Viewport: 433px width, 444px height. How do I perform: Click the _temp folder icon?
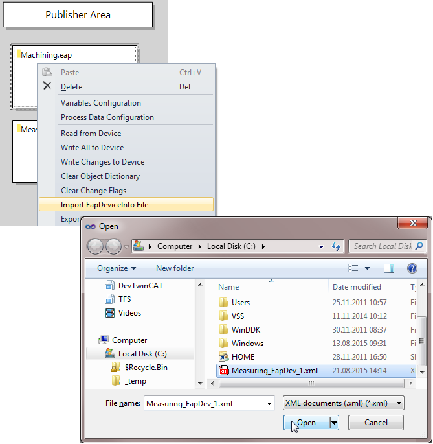116,381
